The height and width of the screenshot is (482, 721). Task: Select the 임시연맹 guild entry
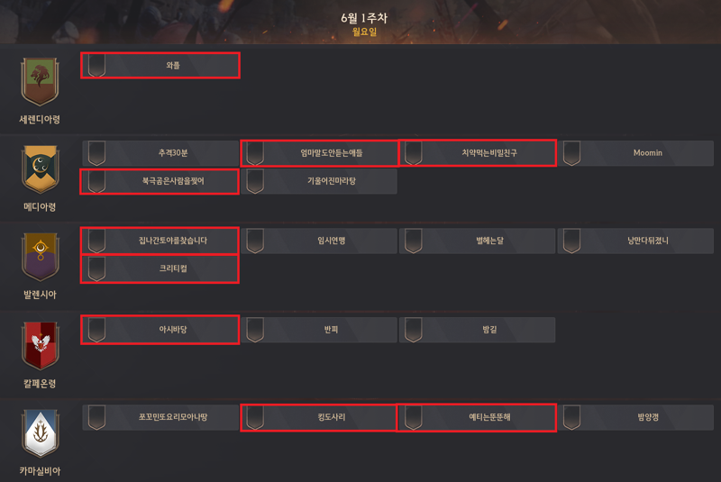[x=319, y=241]
